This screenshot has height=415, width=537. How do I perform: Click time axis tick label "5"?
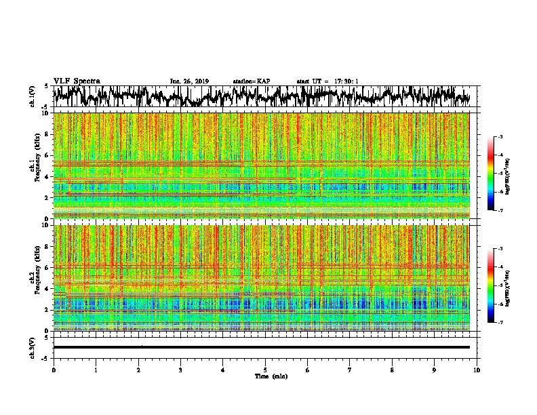pyautogui.click(x=265, y=370)
